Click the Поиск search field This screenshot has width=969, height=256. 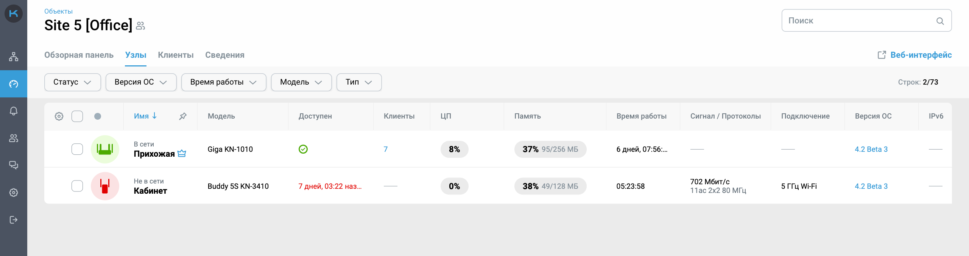tap(859, 21)
